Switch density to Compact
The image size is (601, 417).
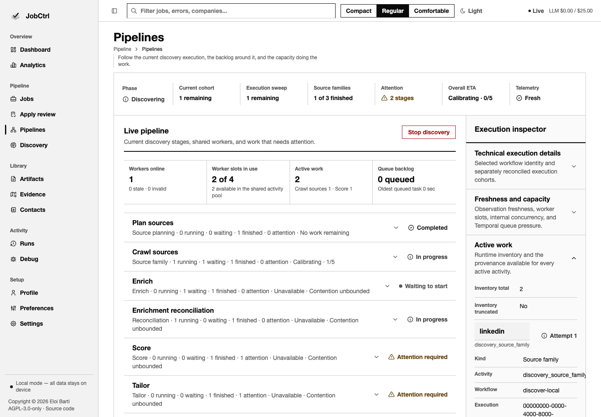(x=359, y=11)
